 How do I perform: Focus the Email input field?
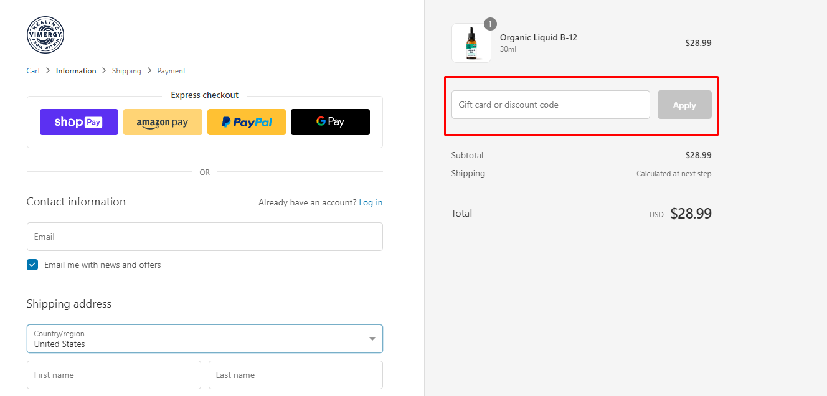click(x=205, y=237)
